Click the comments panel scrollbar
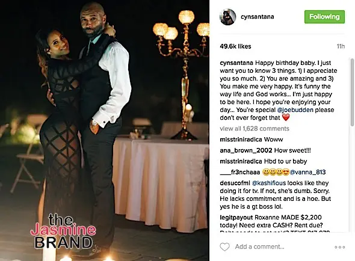Screen dimensions: 355x261 tap(352, 92)
